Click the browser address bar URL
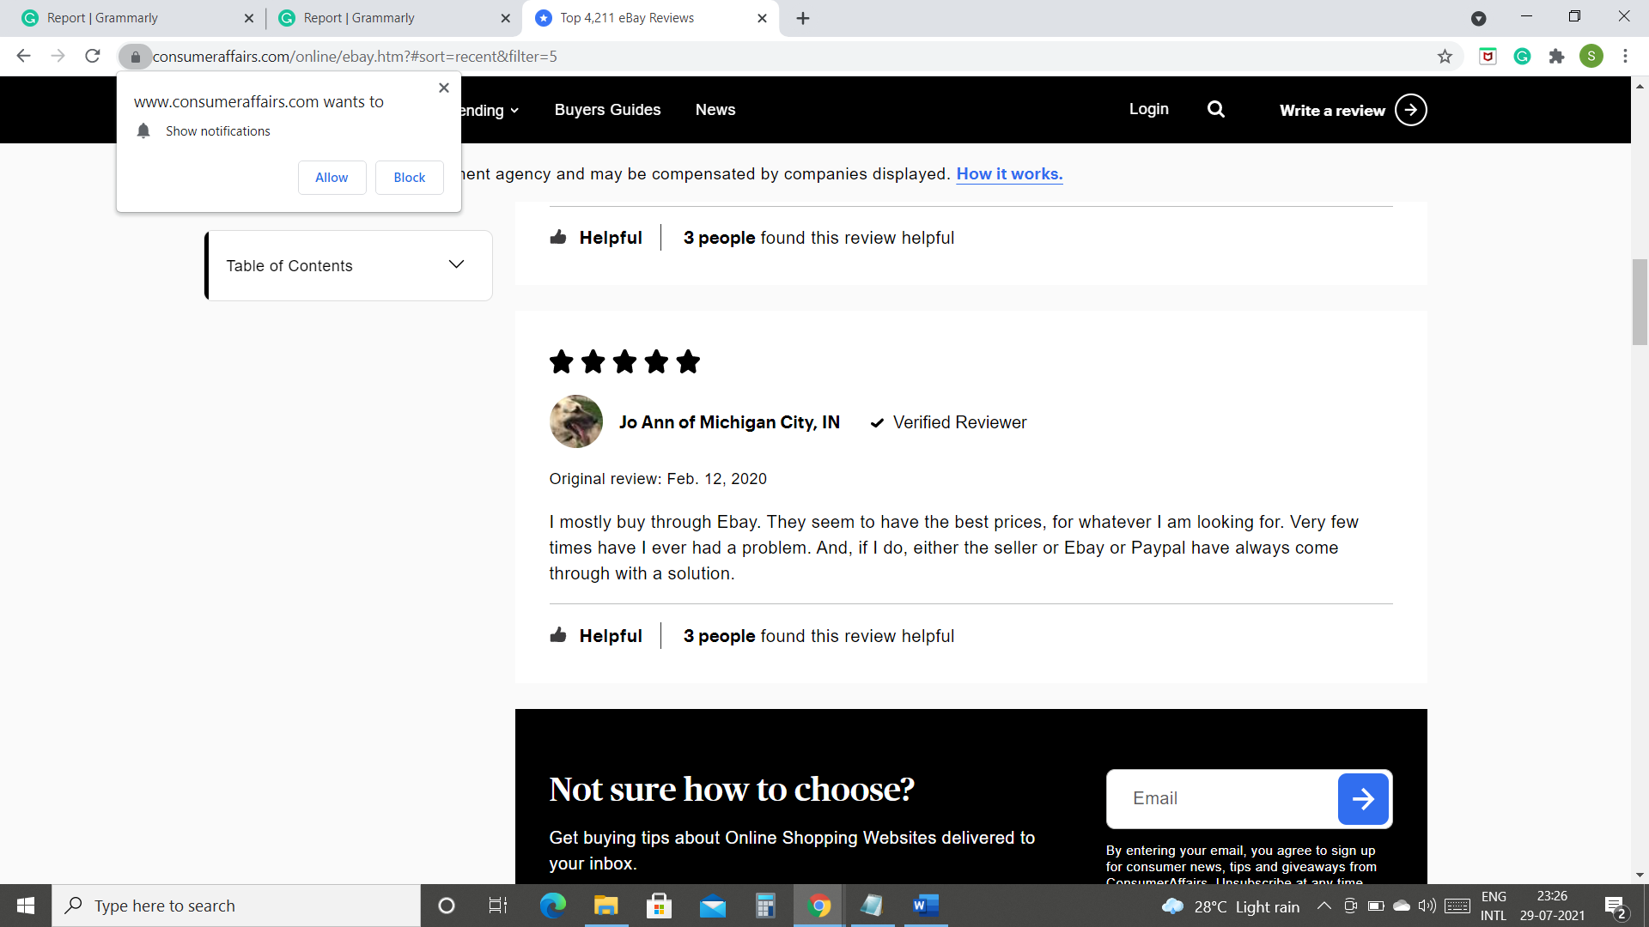The width and height of the screenshot is (1649, 927). pyautogui.click(x=355, y=57)
